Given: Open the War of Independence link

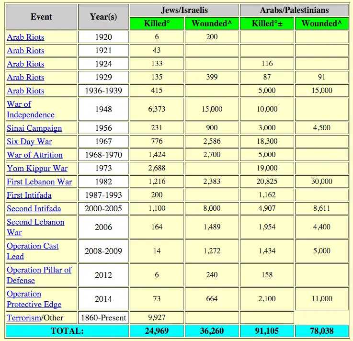Looking at the screenshot, I should click(x=30, y=110).
